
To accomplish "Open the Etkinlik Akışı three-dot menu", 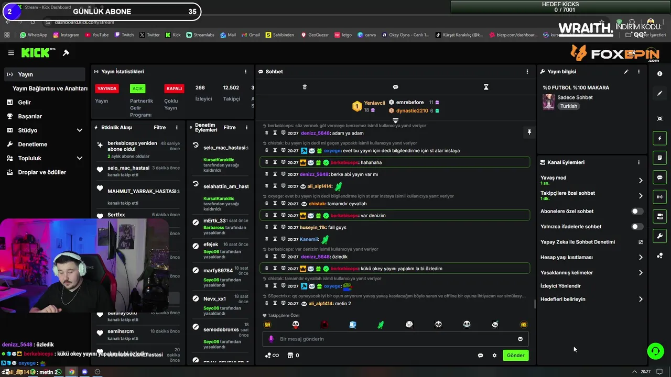I will [177, 128].
